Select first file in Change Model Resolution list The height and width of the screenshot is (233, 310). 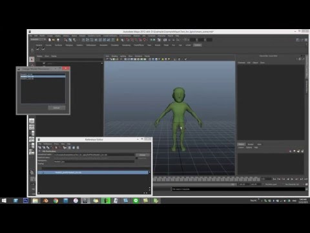tap(43, 74)
